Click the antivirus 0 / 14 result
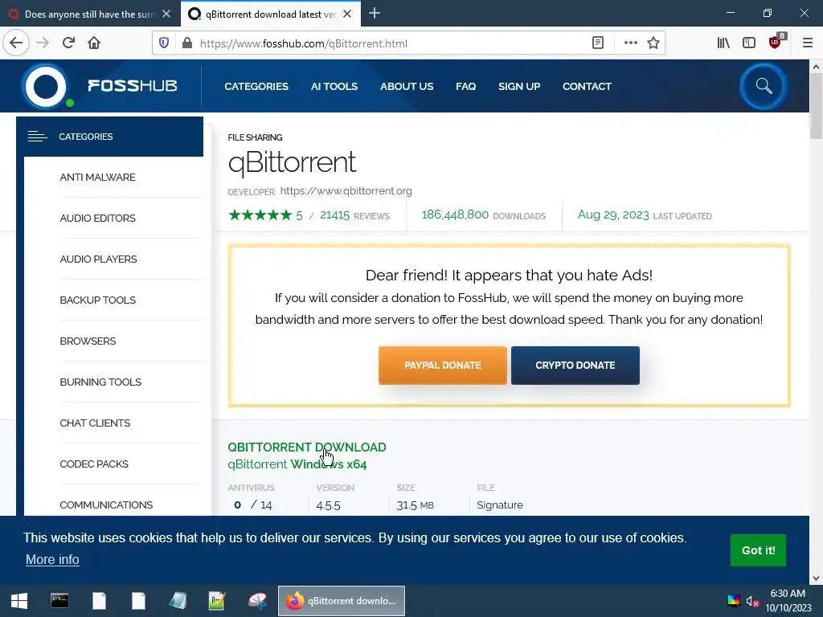Image resolution: width=823 pixels, height=617 pixels. (253, 505)
